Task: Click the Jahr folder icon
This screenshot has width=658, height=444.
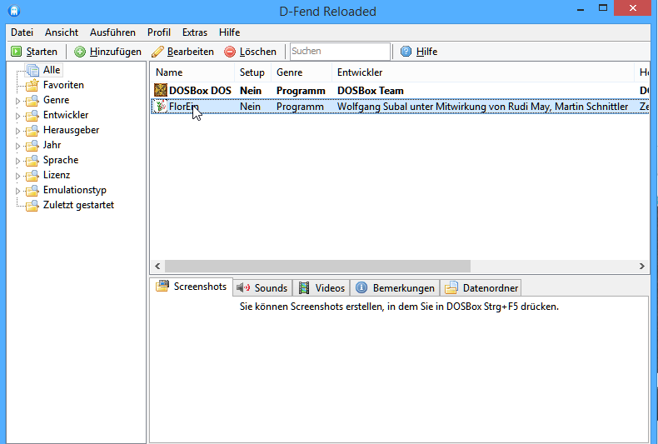Action: [32, 146]
